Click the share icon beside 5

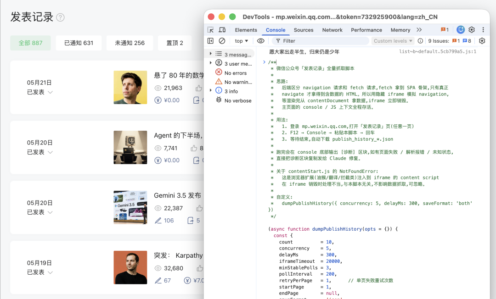point(191,221)
